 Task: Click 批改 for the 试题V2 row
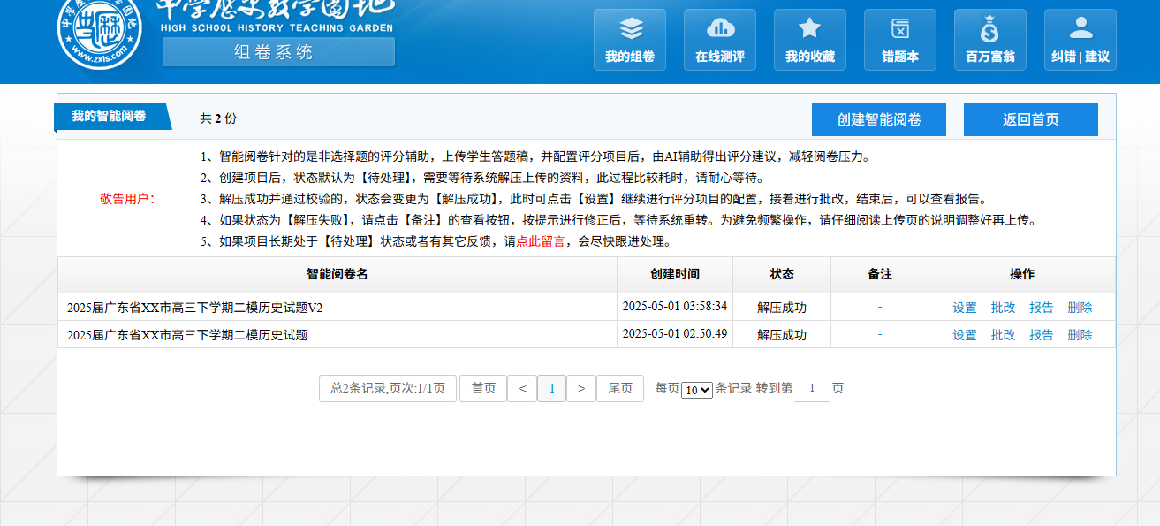(1003, 308)
